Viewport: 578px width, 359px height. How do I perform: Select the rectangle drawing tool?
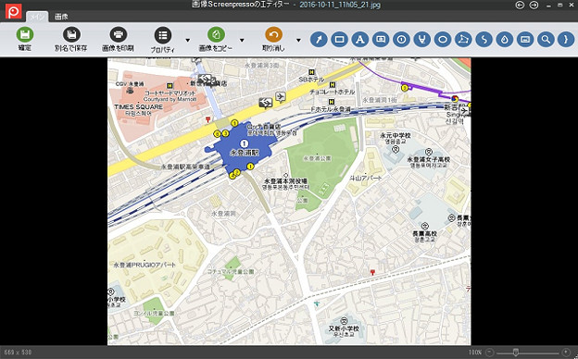tap(340, 39)
